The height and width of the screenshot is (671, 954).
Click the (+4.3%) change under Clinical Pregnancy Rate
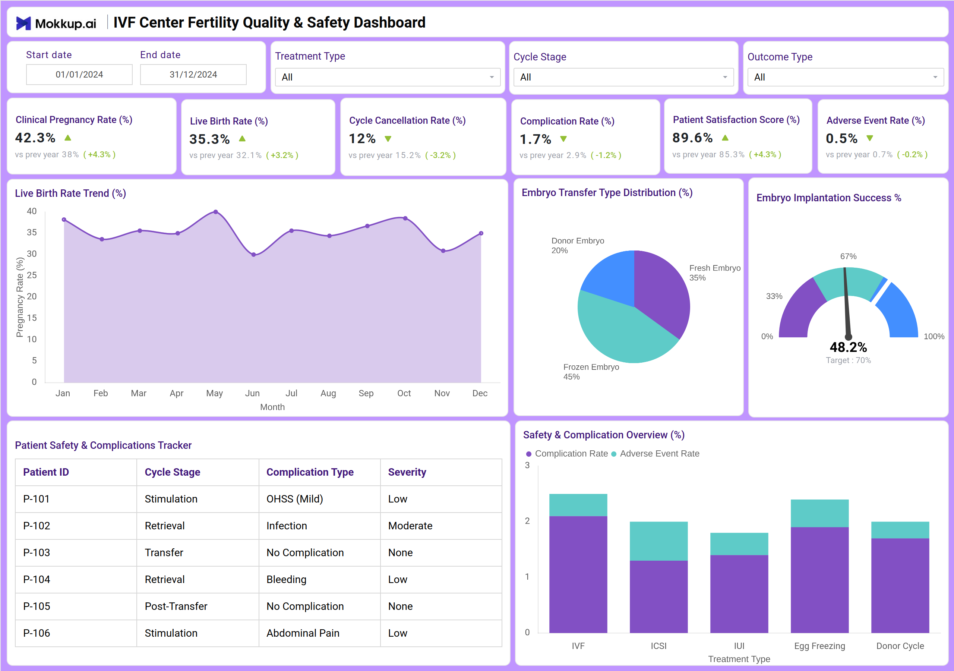tap(100, 155)
